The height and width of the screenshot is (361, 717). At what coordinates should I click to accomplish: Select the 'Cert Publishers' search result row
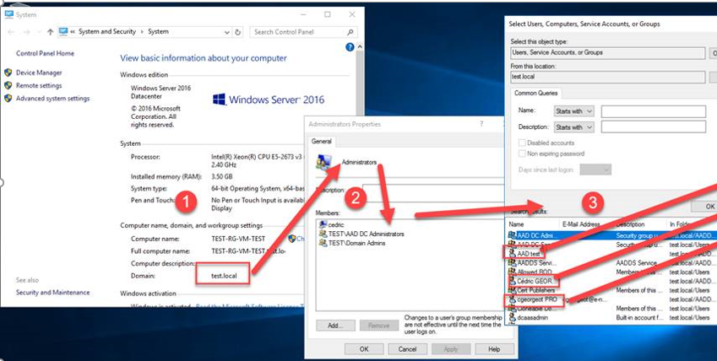pos(611,290)
